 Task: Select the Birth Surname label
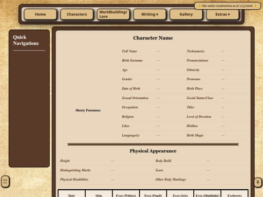pos(132,60)
